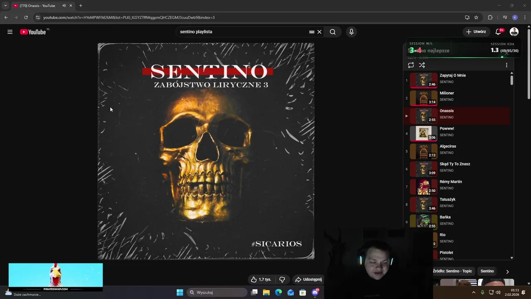Click the Utwórz create button
Screen dimensions: 531x299
pyautogui.click(x=476, y=32)
